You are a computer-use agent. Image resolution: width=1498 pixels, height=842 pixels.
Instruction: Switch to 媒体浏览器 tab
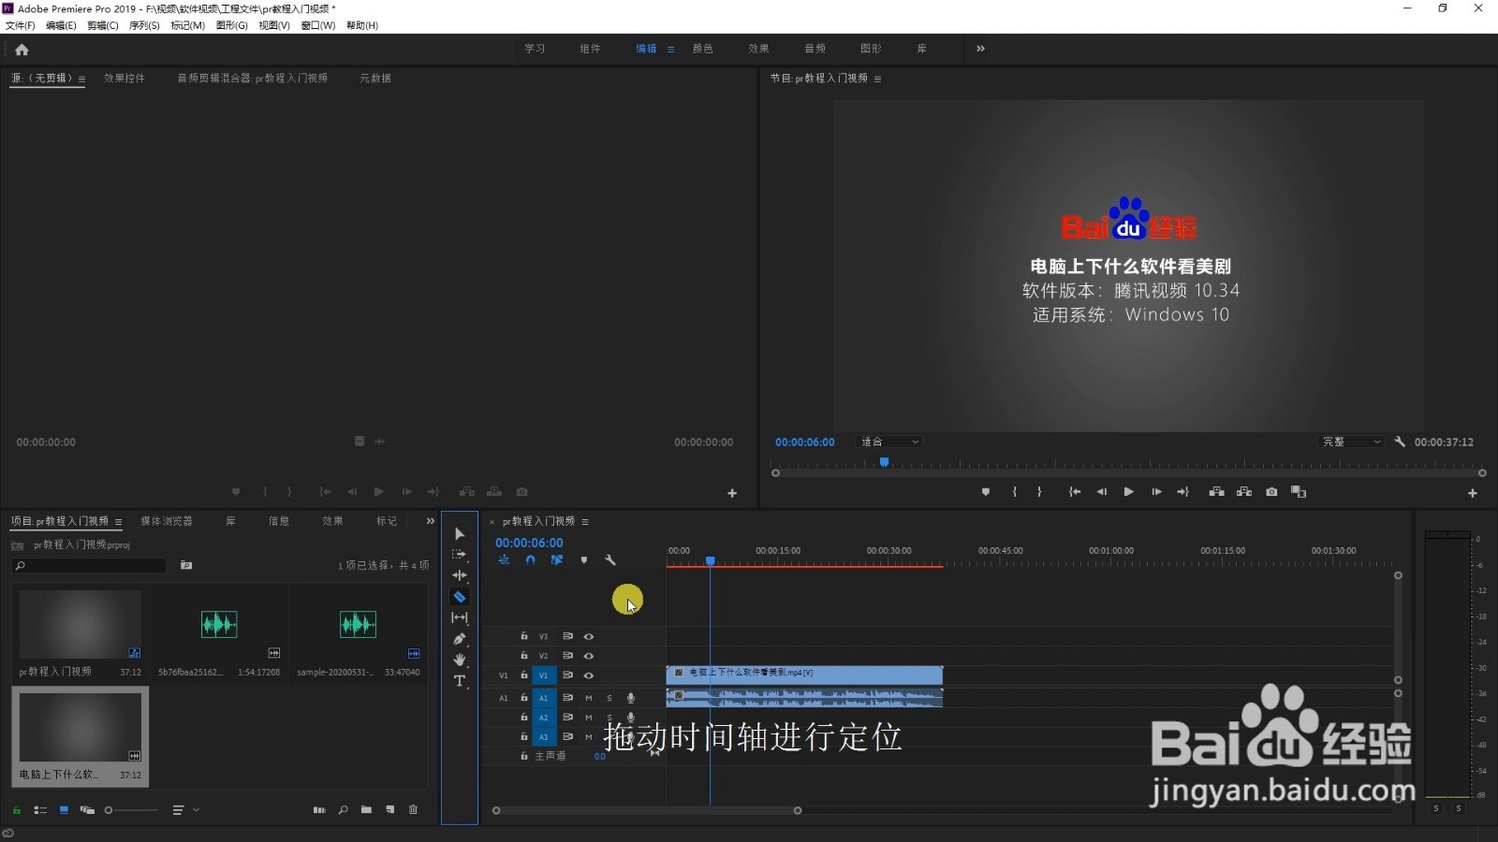[x=167, y=521]
